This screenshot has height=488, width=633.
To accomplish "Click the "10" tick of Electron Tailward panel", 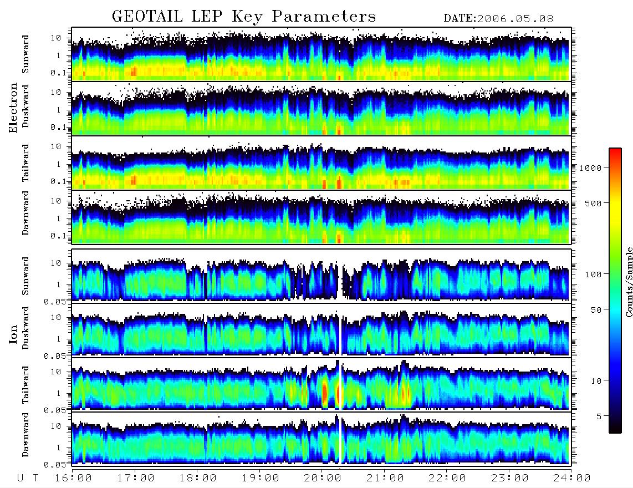I will coord(56,146).
